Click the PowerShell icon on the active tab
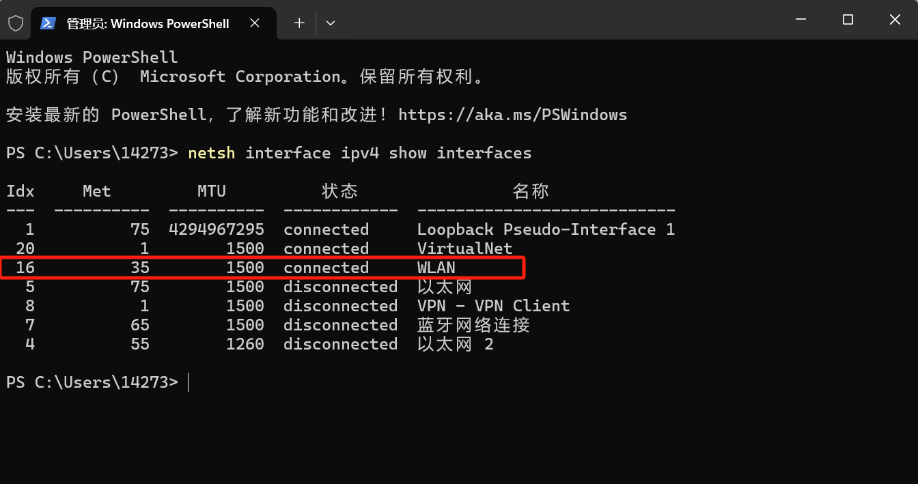 coord(48,23)
